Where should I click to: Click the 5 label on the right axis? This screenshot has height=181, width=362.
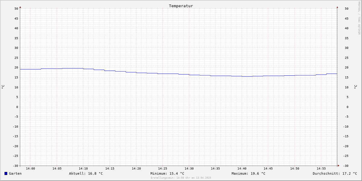tap(347, 97)
